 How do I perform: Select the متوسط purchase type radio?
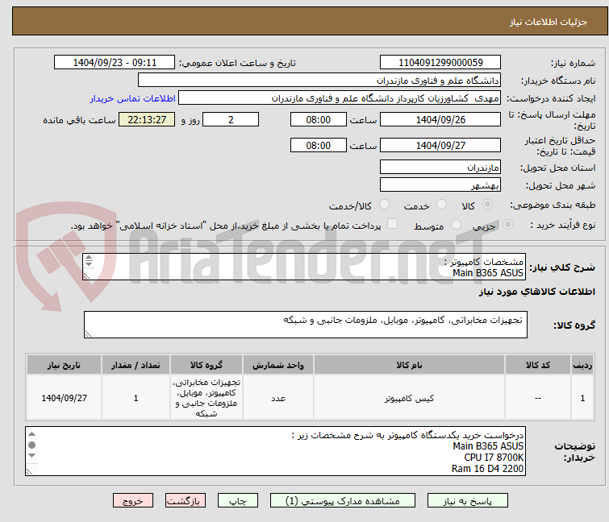pyautogui.click(x=456, y=225)
